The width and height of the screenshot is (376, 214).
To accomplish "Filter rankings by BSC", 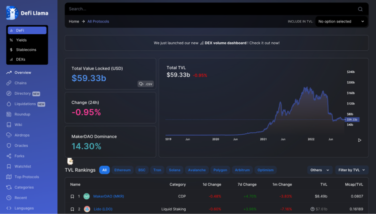I will point(142,170).
